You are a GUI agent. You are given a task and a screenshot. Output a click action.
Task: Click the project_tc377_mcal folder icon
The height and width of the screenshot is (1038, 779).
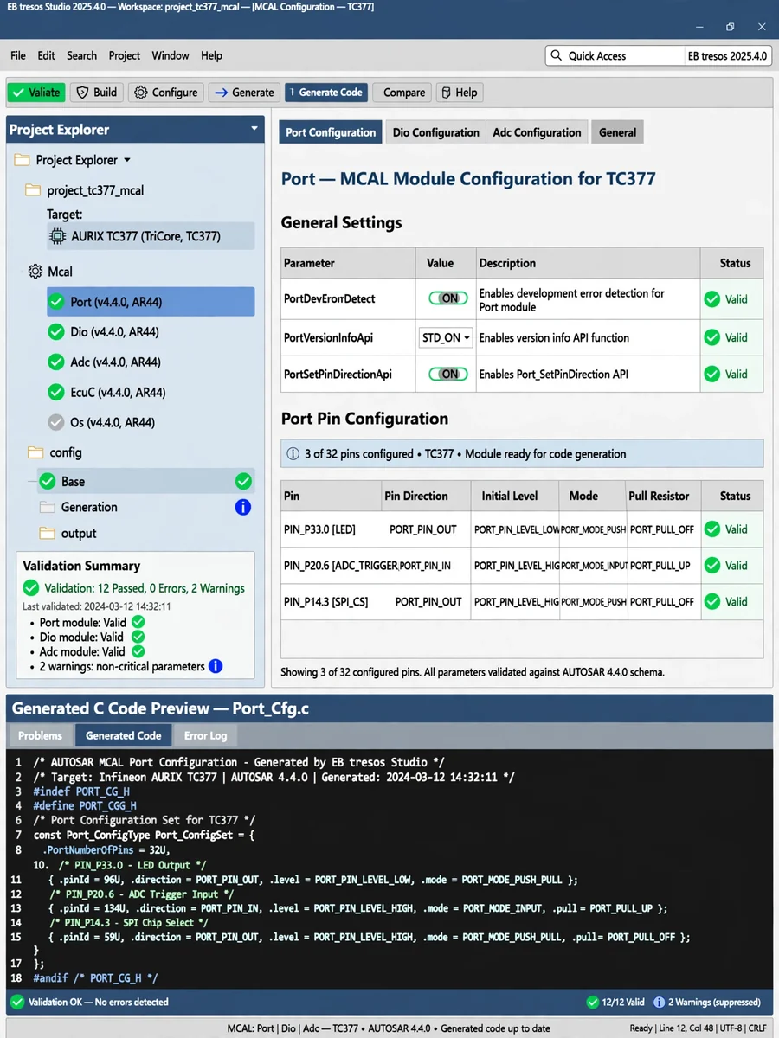point(33,190)
